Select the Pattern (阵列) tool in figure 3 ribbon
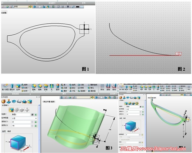 pos(102,87)
